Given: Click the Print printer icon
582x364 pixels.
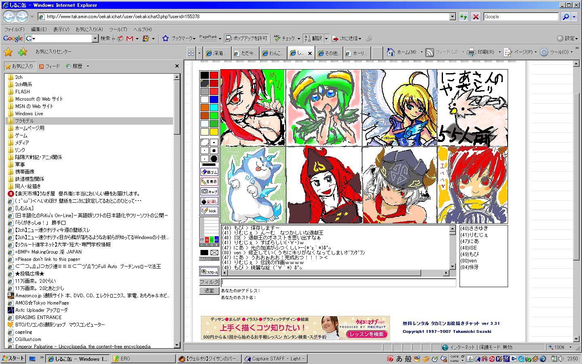Looking at the screenshot, I should click(x=471, y=52).
